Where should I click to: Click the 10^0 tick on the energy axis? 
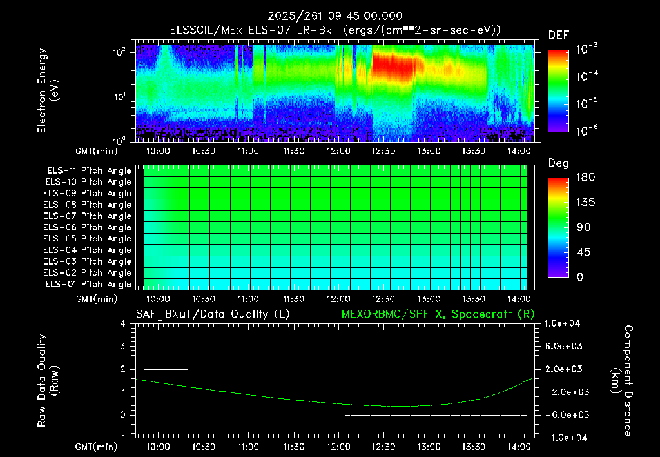pyautogui.click(x=119, y=140)
